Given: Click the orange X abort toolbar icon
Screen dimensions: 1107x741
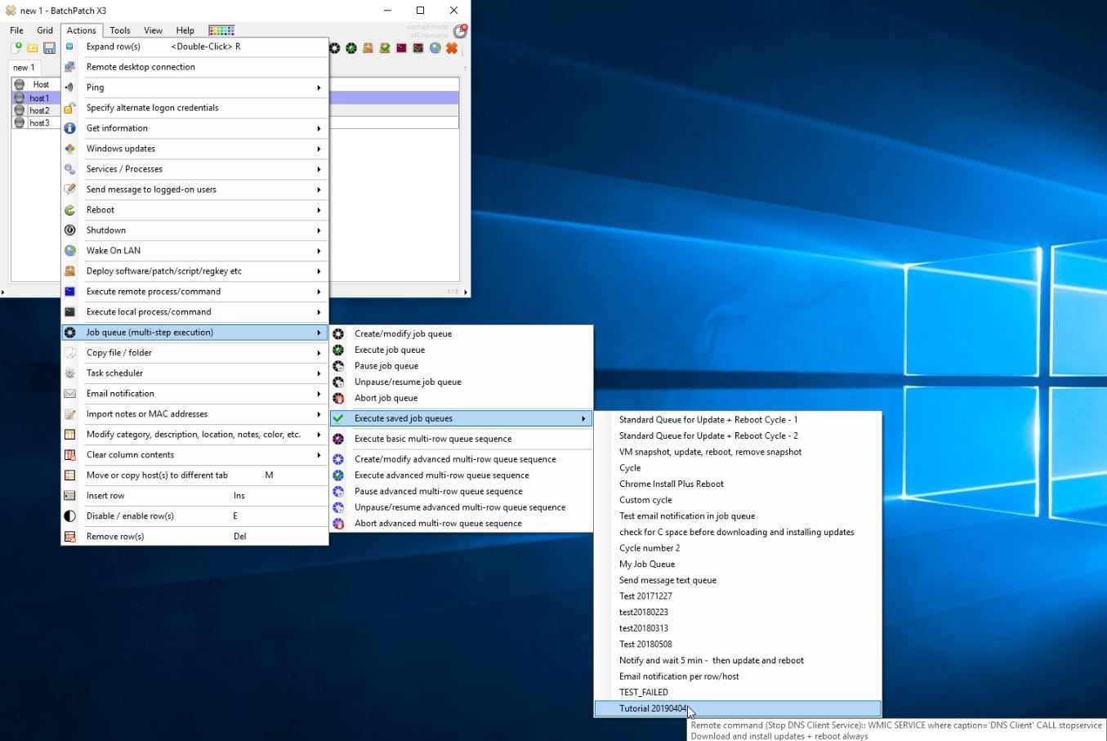Looking at the screenshot, I should coord(452,48).
